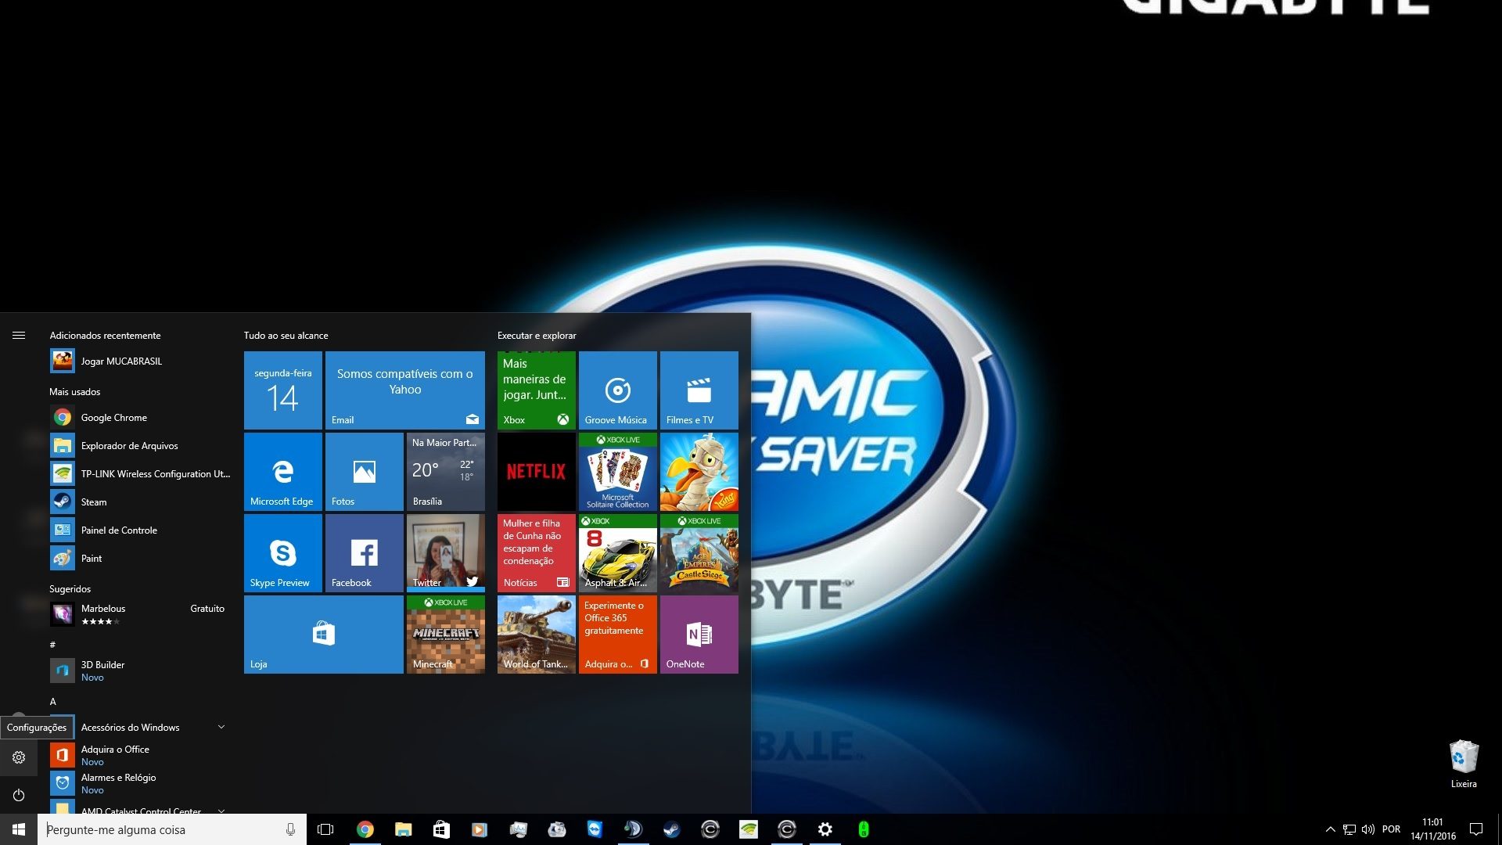Expand Acessórios do Windows folder

coord(141,728)
